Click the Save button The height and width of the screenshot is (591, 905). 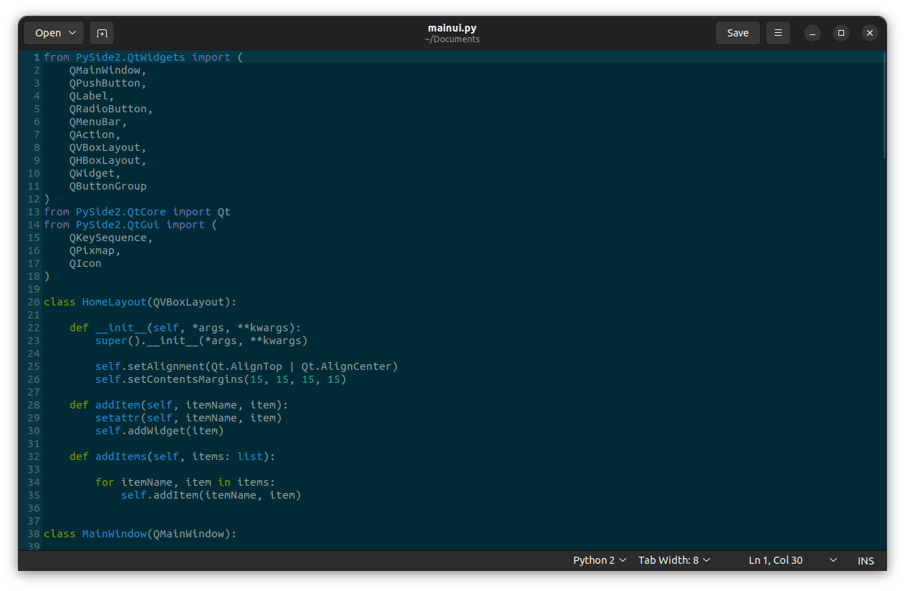pyautogui.click(x=737, y=33)
